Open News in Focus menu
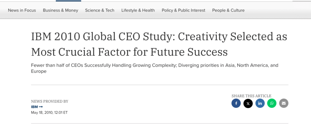 (22, 10)
